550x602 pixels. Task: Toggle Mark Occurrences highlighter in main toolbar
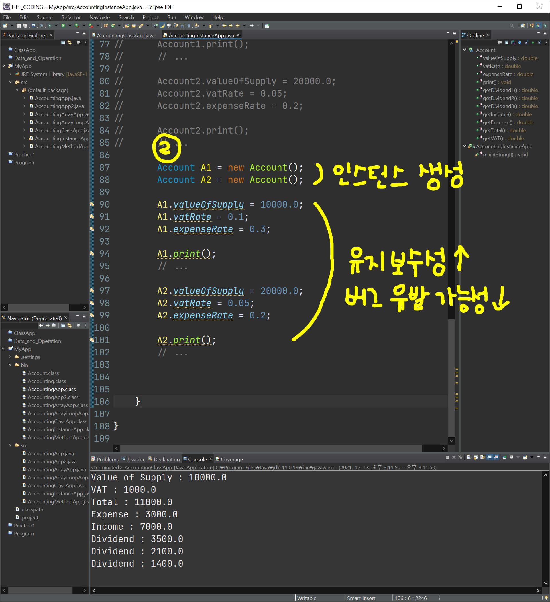click(x=163, y=26)
